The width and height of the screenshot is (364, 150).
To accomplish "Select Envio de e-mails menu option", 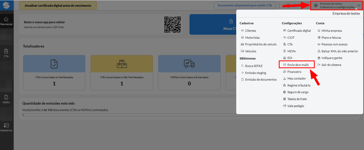I will coord(298,65).
